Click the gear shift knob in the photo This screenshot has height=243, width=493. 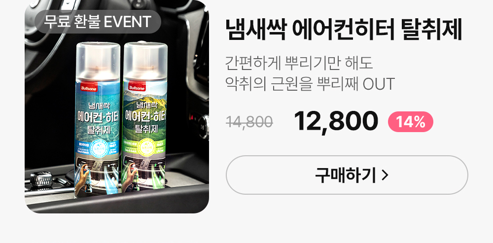[x=40, y=179]
